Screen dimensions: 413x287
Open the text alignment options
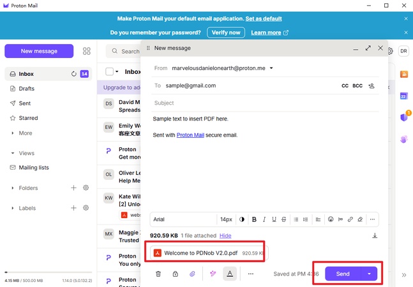pyautogui.click(x=318, y=219)
